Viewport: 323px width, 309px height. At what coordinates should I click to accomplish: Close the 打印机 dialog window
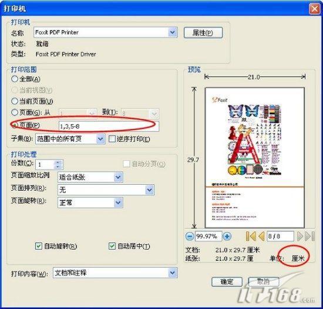(314, 9)
